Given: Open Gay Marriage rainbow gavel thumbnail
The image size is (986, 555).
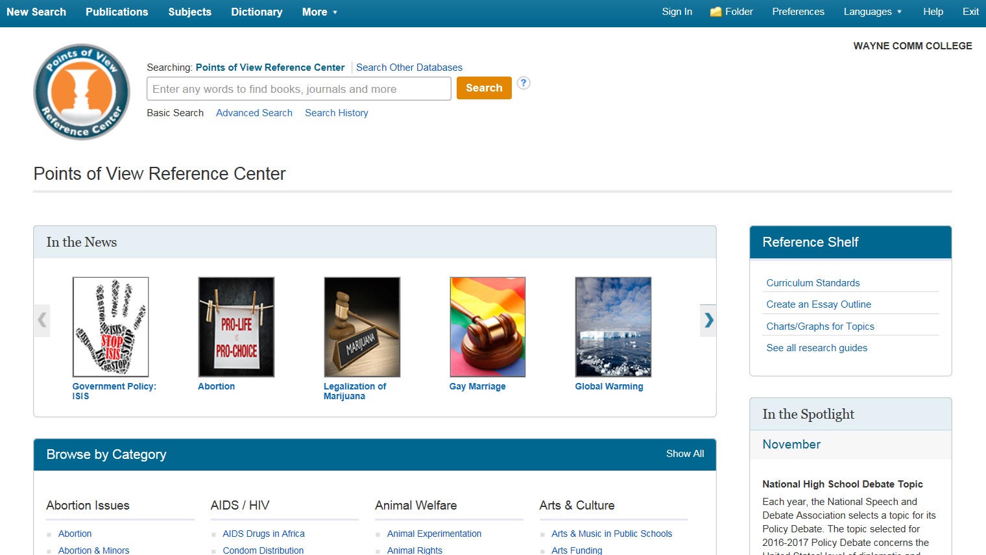Looking at the screenshot, I should (488, 327).
